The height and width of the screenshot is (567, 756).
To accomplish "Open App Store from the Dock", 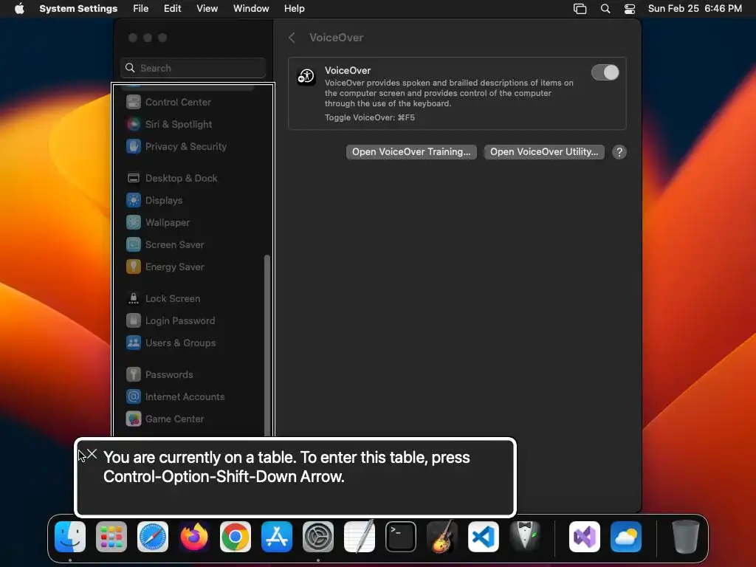I will pyautogui.click(x=277, y=537).
